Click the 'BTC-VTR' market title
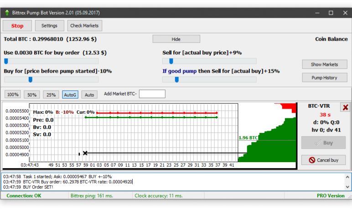The image size is (352, 211). [x=319, y=106]
